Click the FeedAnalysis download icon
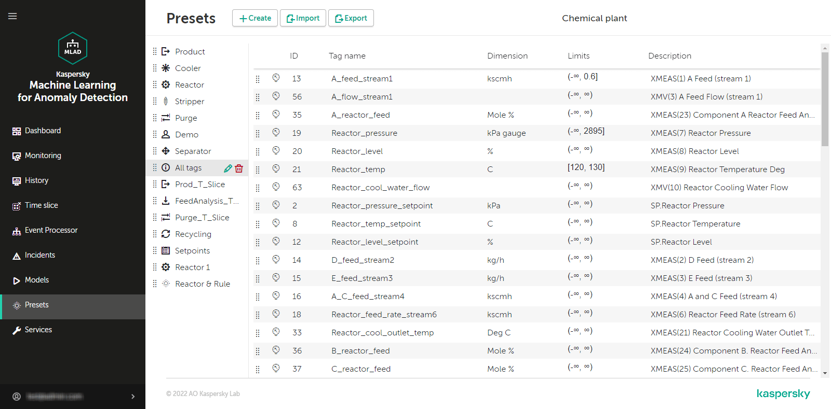 166,201
